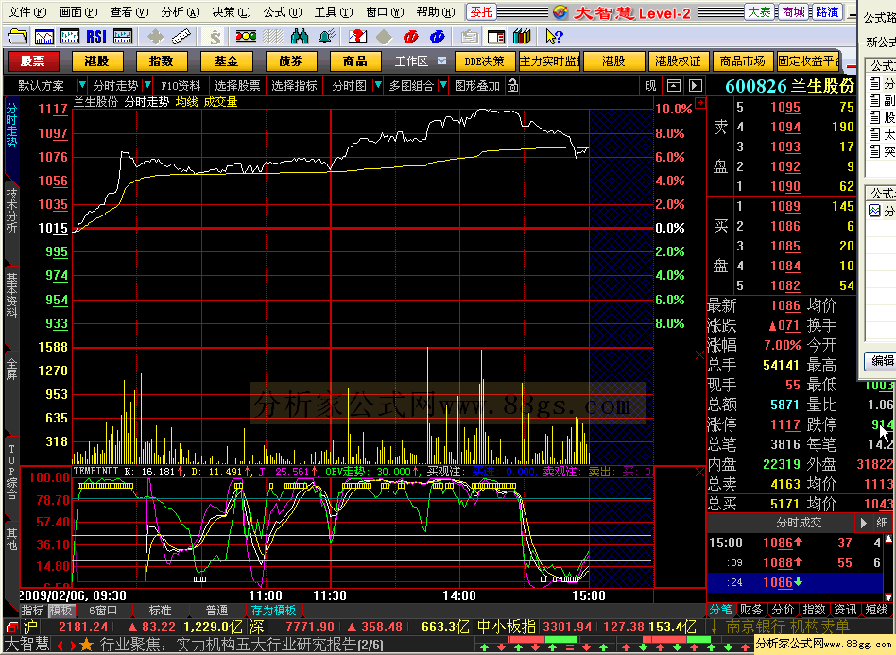Click the panel collapse icon next to 现
Screen dimensions: 896x655
(x=674, y=86)
